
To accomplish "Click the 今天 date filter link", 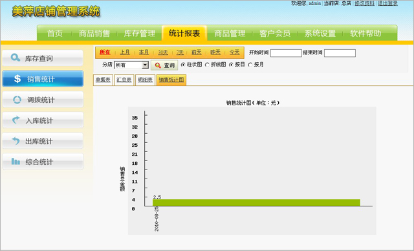I will [x=234, y=52].
